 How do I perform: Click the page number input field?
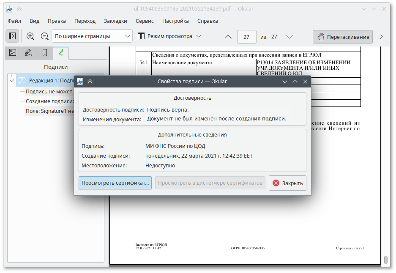[x=246, y=37]
